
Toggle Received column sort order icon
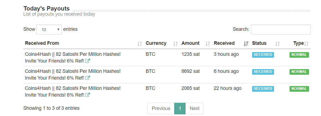[x=246, y=43]
